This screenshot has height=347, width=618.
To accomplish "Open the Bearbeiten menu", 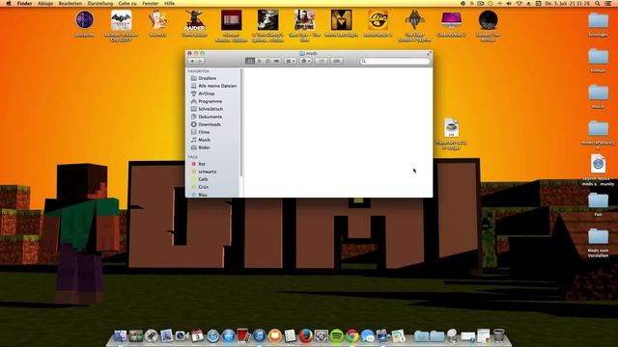I will coord(70,3).
